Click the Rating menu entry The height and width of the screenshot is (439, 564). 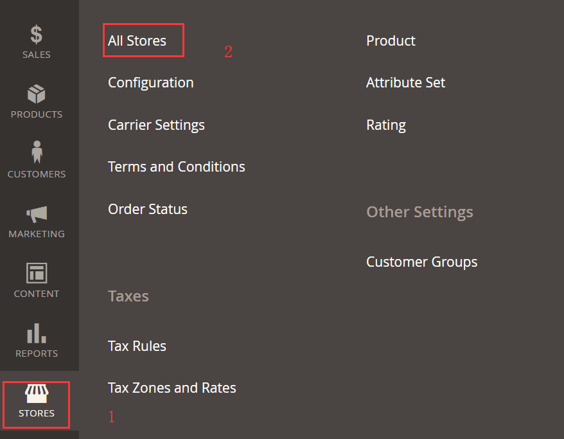pyautogui.click(x=385, y=125)
